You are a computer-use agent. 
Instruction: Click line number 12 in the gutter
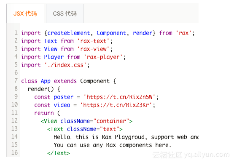[14, 120]
